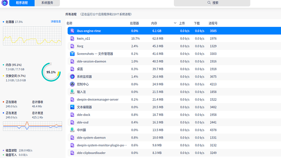This screenshot has height=158, width=281.
Task: Open the 详细信息 link for processor
Action: point(56,22)
